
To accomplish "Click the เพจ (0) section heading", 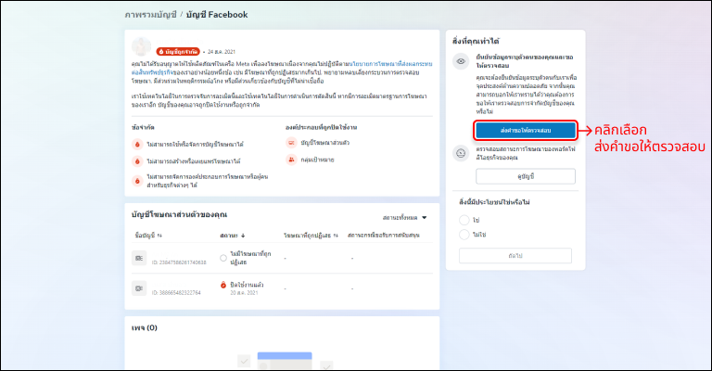I will 145,327.
